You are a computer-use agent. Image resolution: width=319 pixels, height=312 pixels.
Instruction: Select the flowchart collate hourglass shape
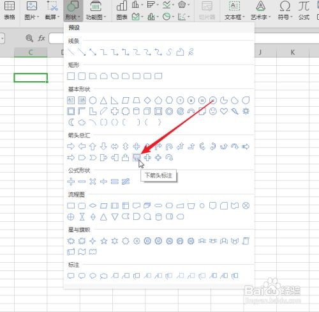coord(82,217)
